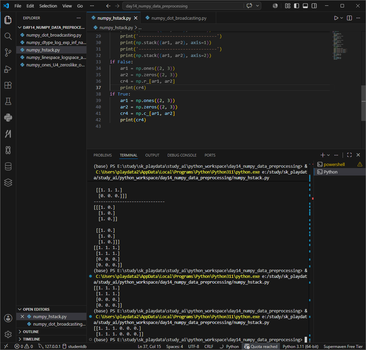This screenshot has height=350, width=366.
Task: Click the command center search box
Action: (183, 6)
